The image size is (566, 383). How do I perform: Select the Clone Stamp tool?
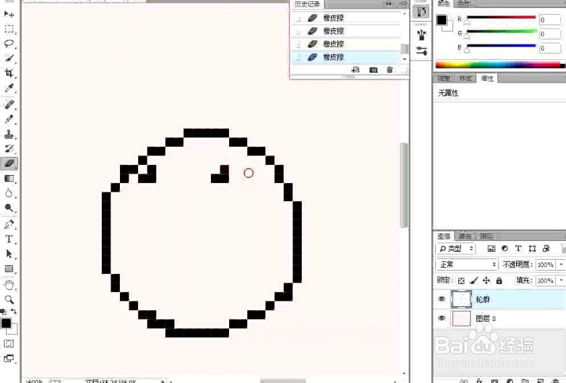9,134
